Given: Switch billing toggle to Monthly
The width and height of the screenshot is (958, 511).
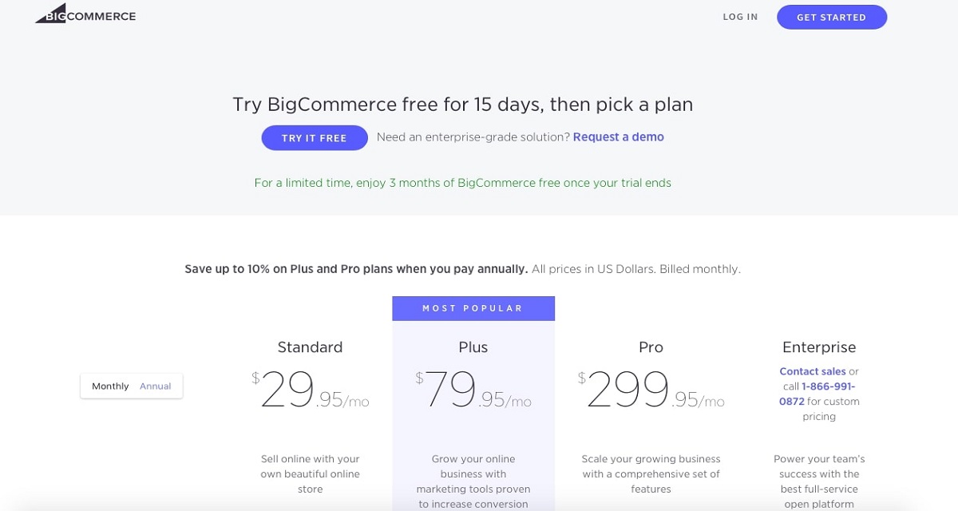Looking at the screenshot, I should tap(110, 386).
